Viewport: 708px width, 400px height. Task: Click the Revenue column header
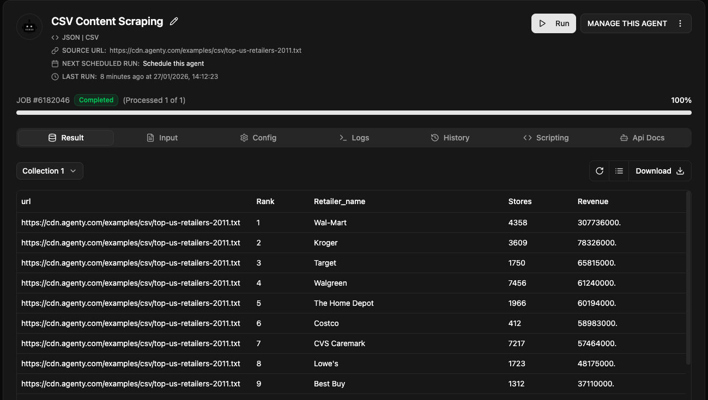(x=592, y=201)
